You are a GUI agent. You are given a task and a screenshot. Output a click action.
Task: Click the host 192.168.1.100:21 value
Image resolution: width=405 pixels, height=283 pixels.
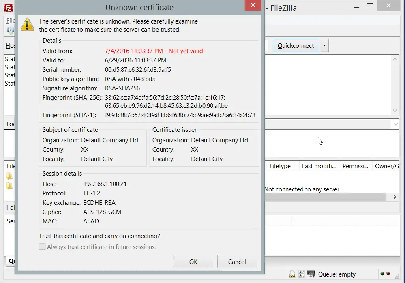click(x=105, y=184)
